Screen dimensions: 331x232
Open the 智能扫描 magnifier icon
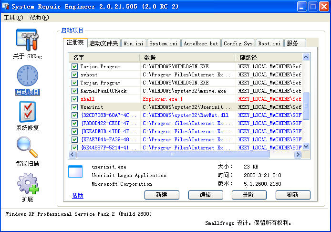28,147
